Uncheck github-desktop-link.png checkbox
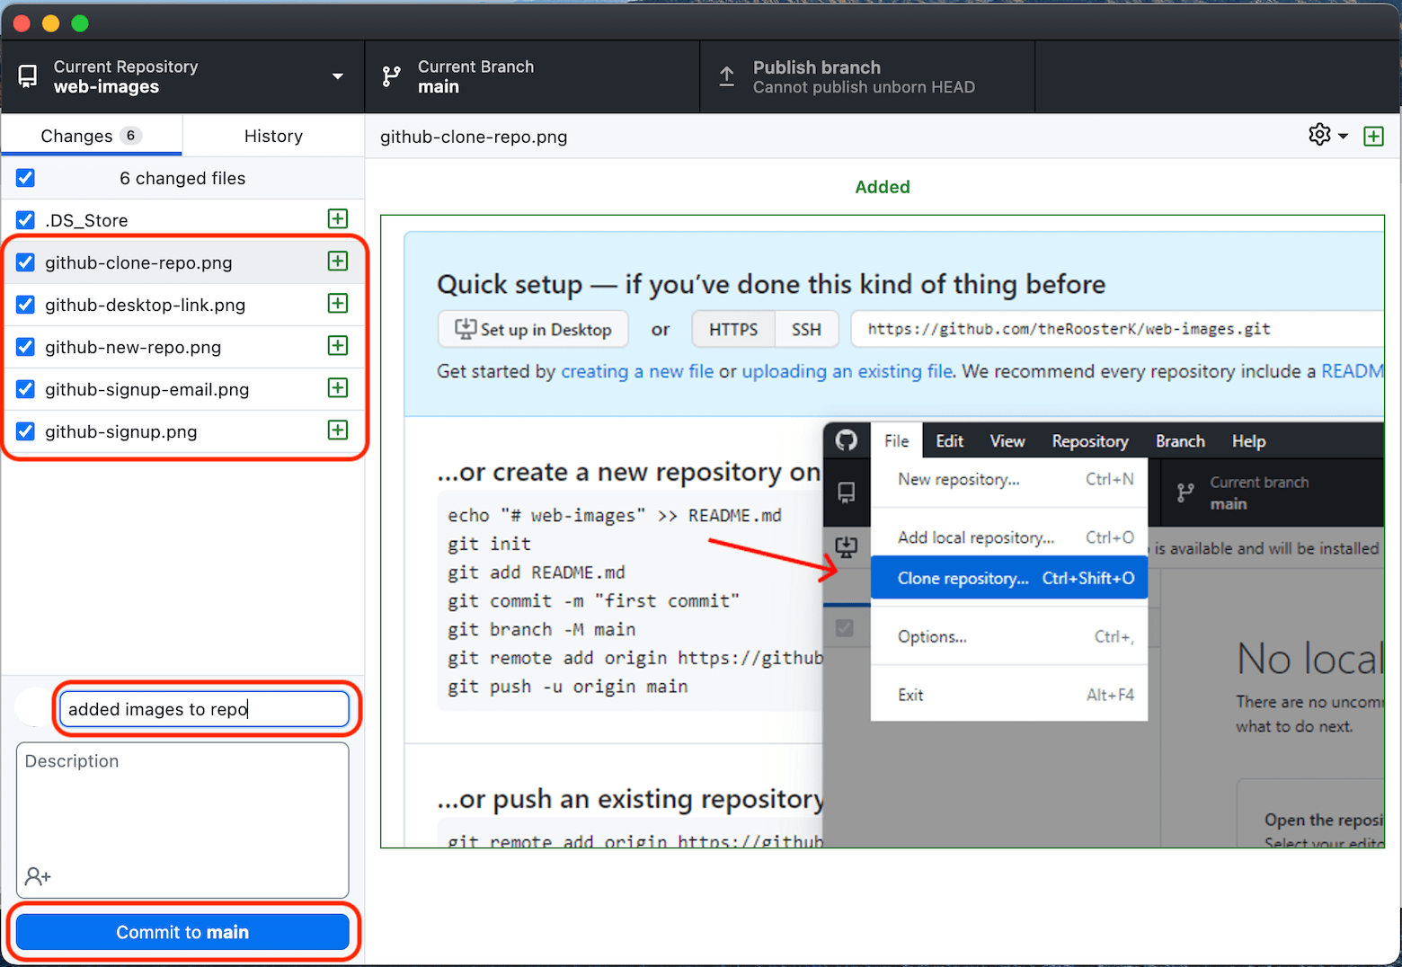This screenshot has height=967, width=1402. tap(25, 305)
